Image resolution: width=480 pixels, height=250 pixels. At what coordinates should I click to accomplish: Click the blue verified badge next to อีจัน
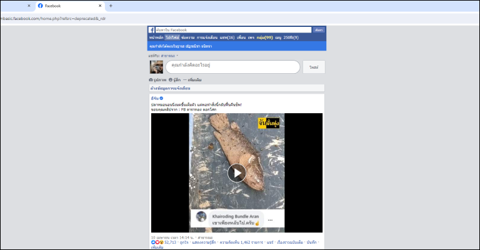(x=161, y=98)
